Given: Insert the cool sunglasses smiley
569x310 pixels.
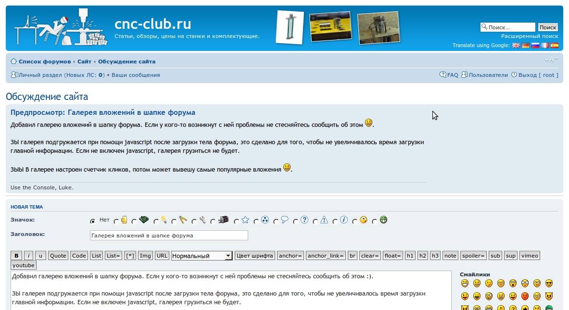Looking at the screenshot, I should click(x=549, y=283).
